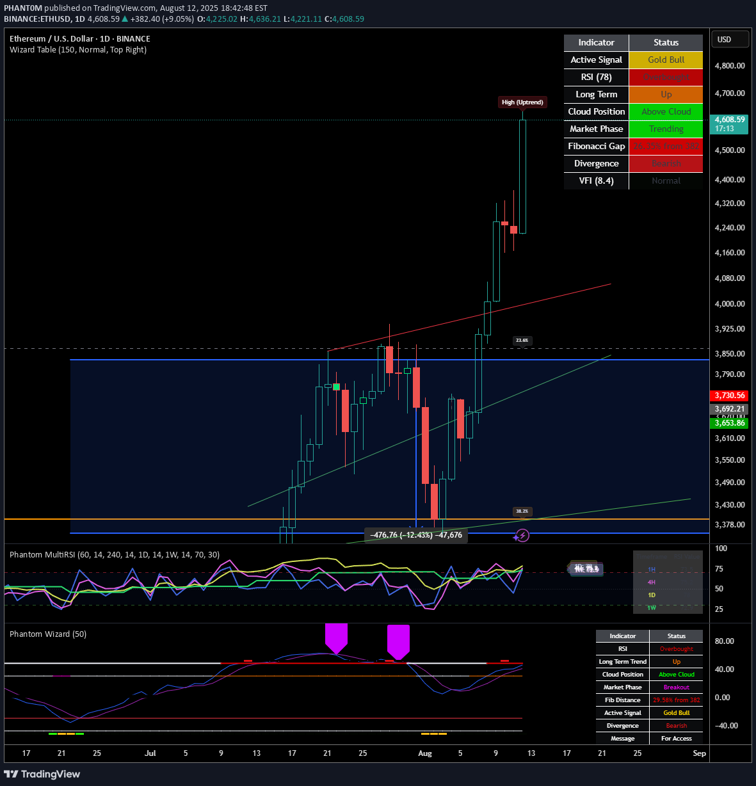Select the green Above Cloud cell in top table
The width and height of the screenshot is (756, 786).
coord(666,111)
